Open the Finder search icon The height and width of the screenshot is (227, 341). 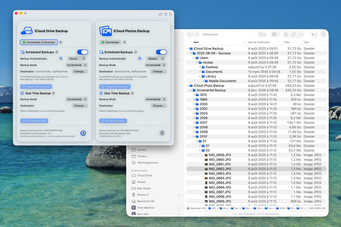[323, 34]
